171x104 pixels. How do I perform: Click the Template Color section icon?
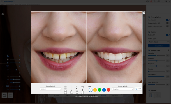(149, 50)
